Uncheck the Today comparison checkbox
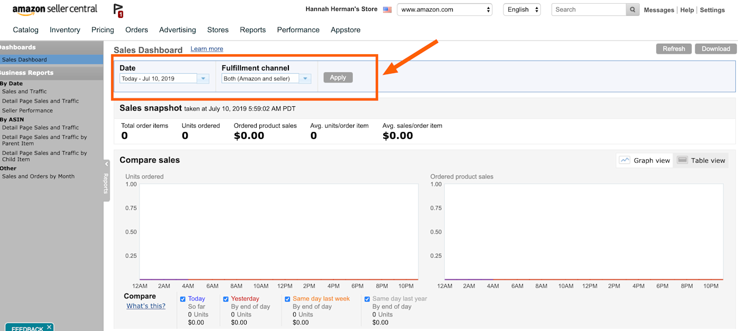The image size is (738, 331). click(x=183, y=299)
